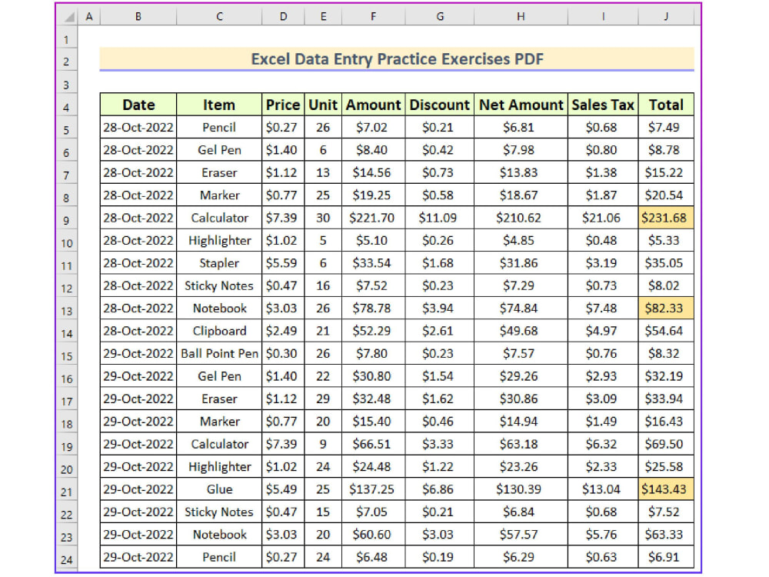Image resolution: width=769 pixels, height=577 pixels.
Task: Select net amount cell $18.67
Action: (x=521, y=195)
